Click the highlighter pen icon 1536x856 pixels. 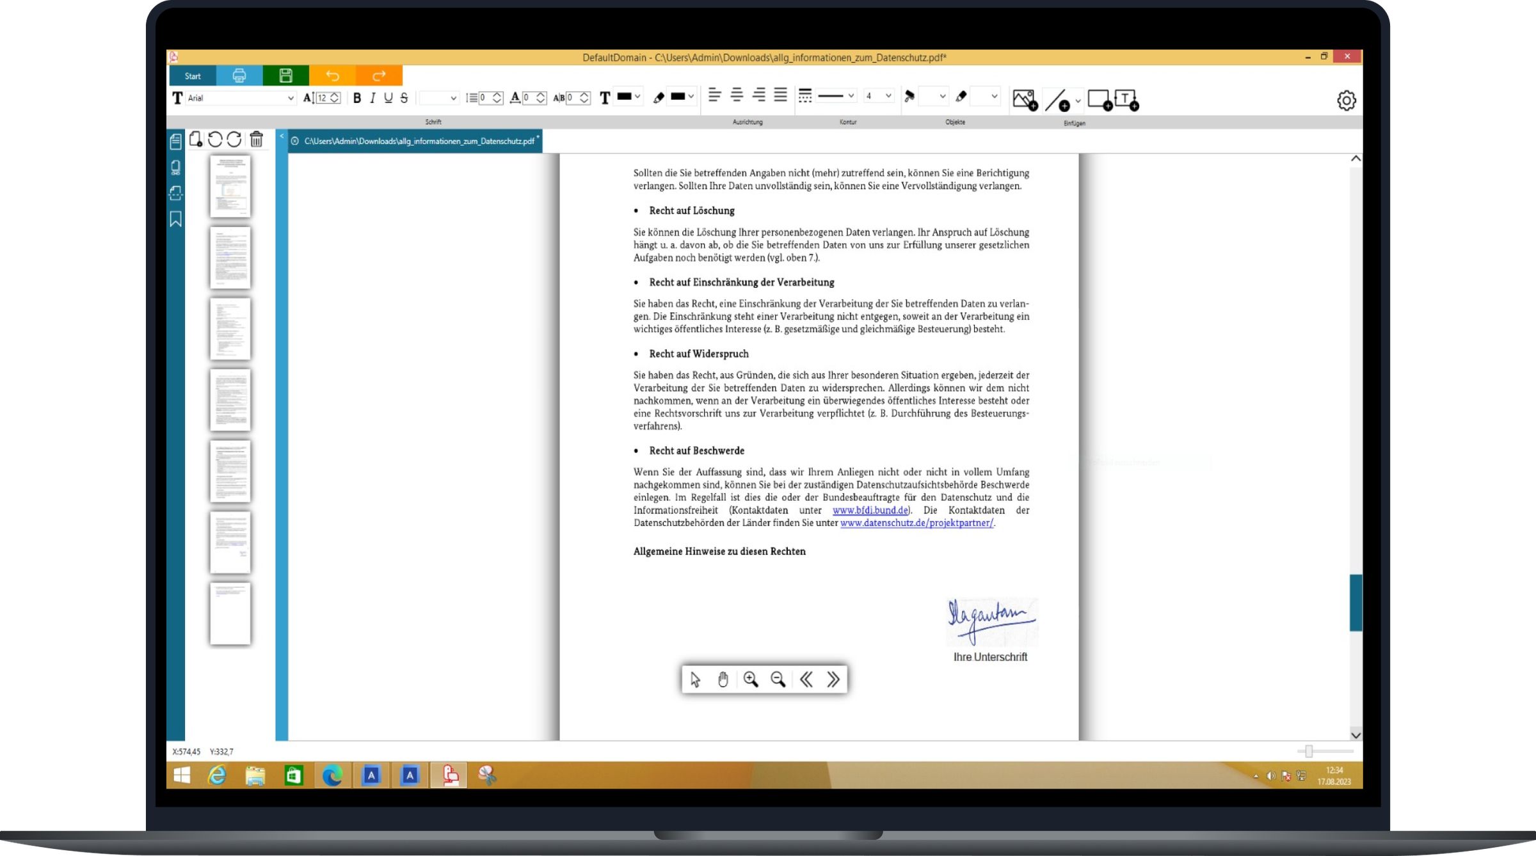(659, 97)
